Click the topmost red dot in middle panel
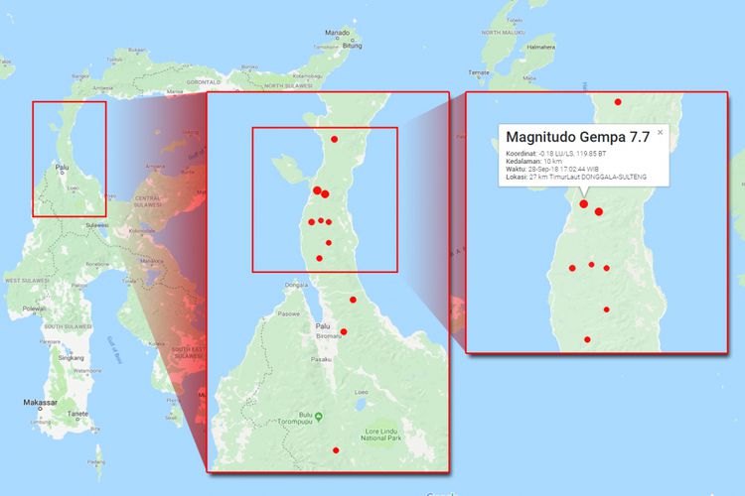The height and width of the screenshot is (496, 745). pos(335,139)
